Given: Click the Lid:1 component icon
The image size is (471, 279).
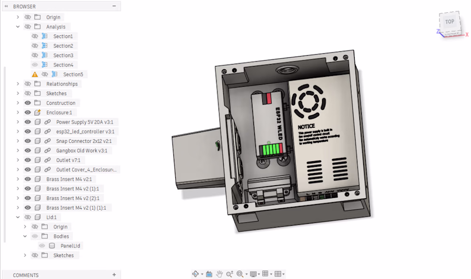Looking at the screenshot, I should 38,217.
